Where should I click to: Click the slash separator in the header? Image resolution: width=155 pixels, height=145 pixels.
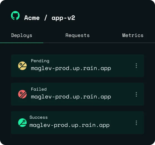click(x=46, y=18)
